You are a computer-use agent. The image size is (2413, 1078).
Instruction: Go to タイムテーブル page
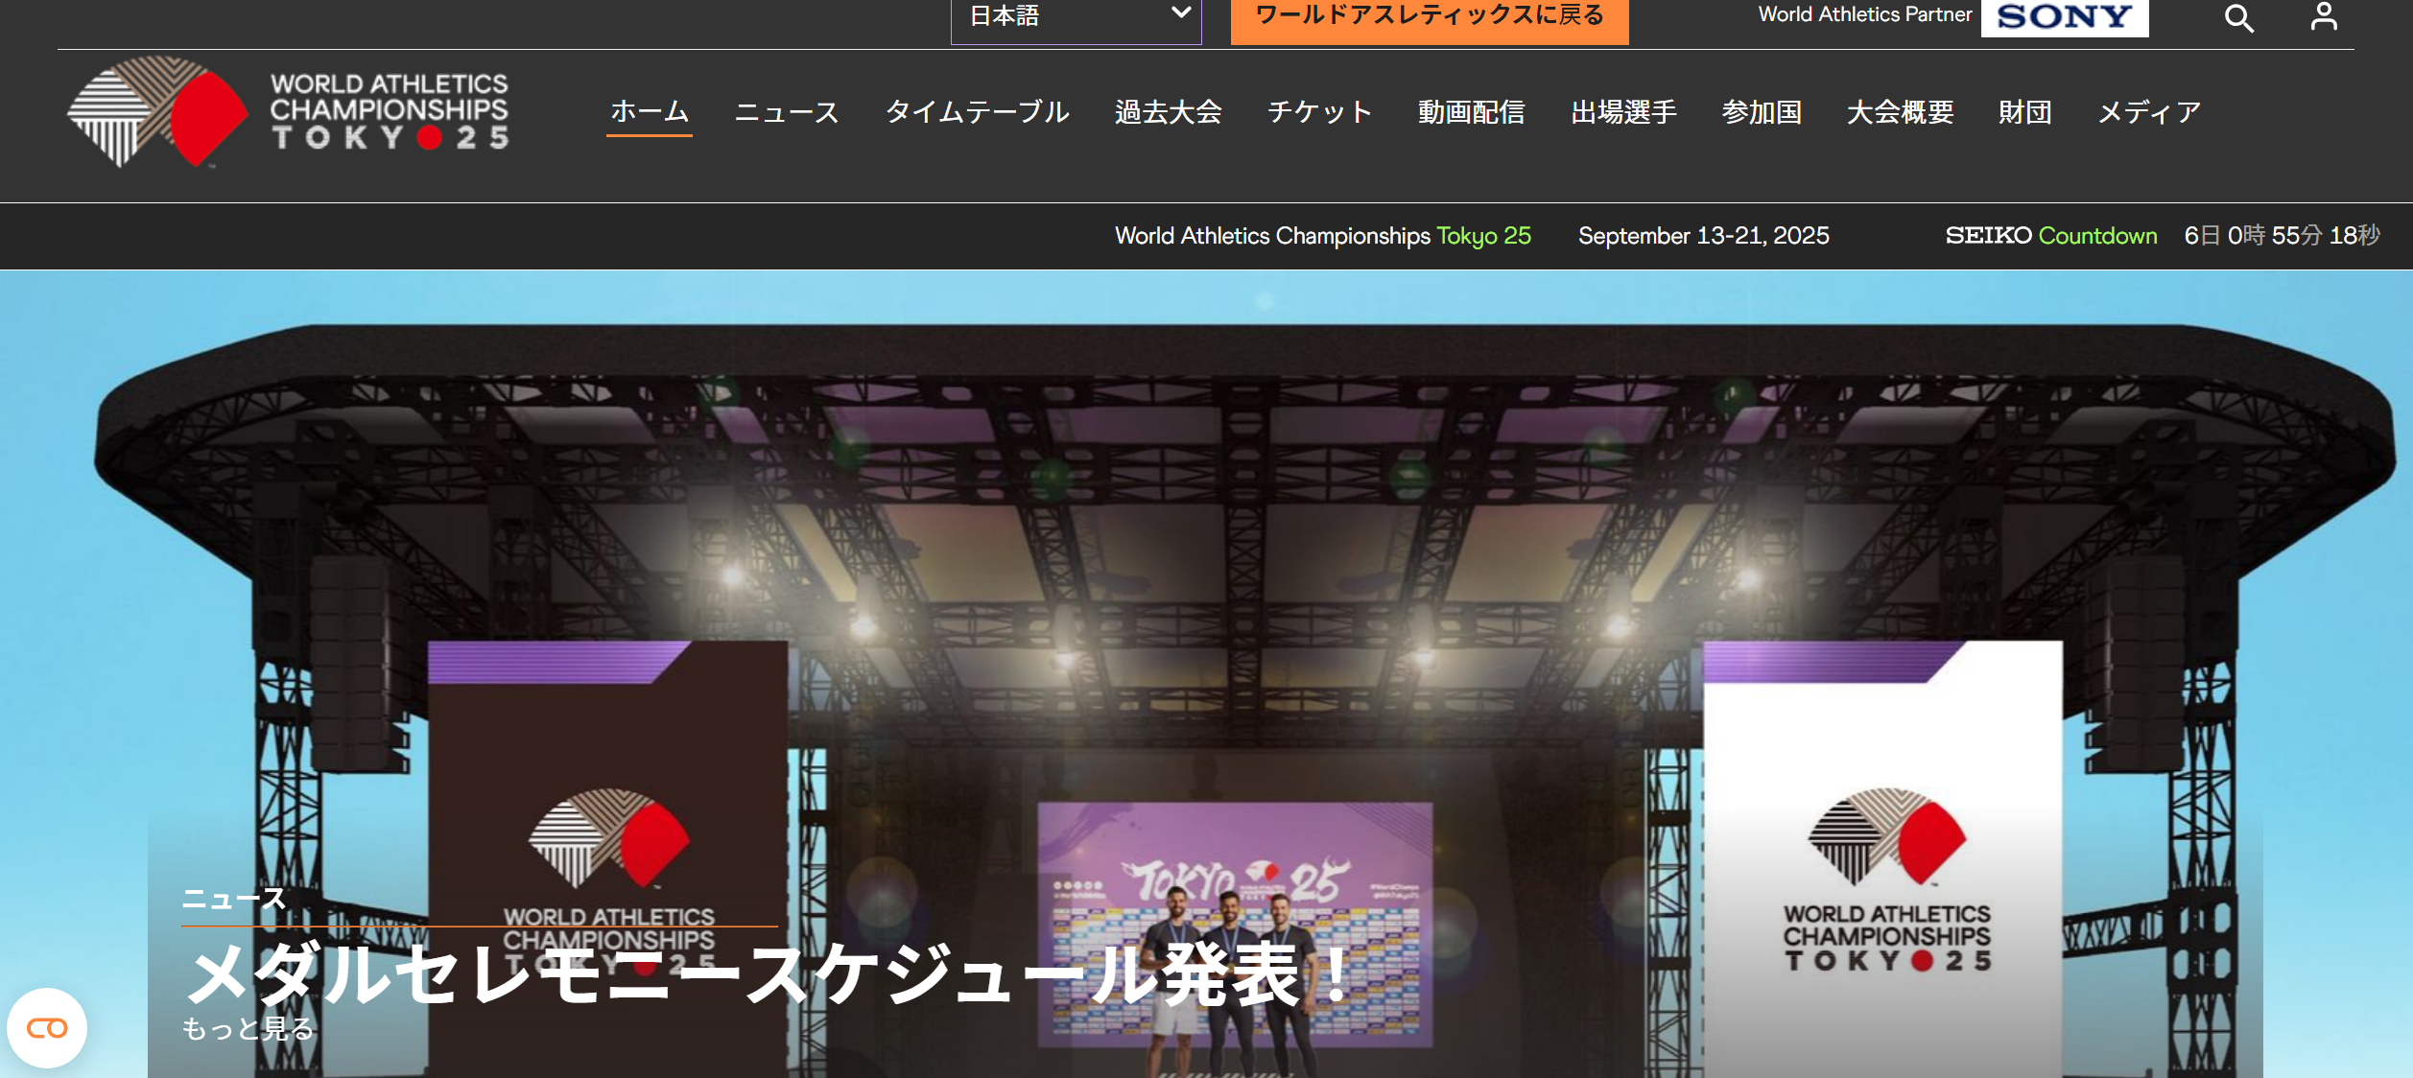point(977,112)
